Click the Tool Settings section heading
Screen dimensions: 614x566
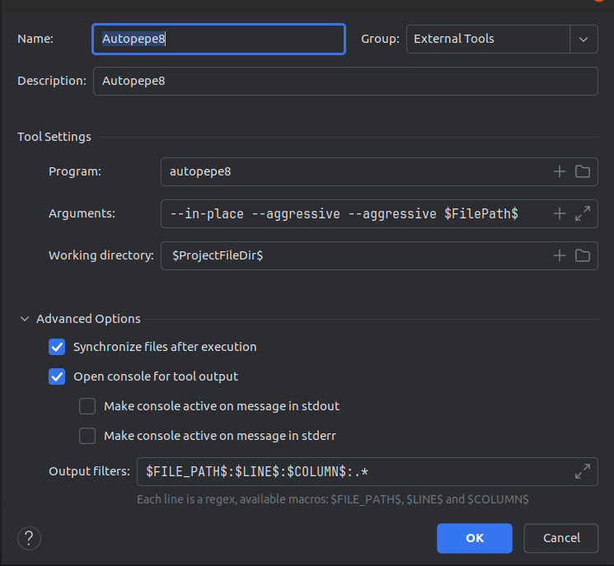pyautogui.click(x=54, y=137)
